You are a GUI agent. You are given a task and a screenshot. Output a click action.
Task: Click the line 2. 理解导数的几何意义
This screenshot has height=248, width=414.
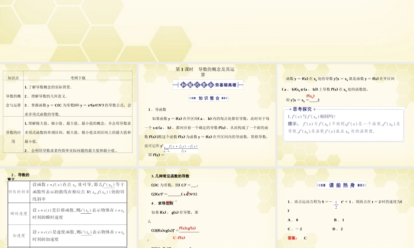point(46,96)
